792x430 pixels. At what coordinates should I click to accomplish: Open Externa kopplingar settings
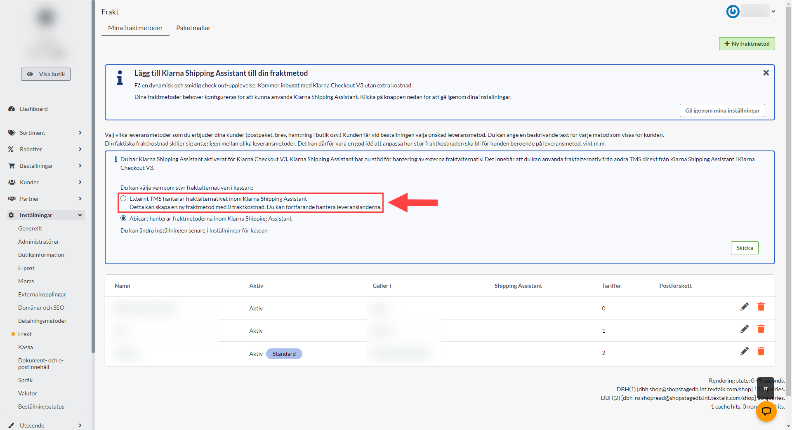(x=42, y=294)
